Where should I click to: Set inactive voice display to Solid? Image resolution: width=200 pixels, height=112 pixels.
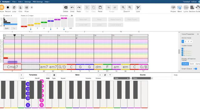click(x=192, y=64)
